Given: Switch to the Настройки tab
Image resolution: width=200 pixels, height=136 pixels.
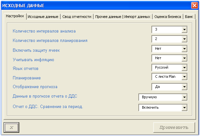Looking at the screenshot, I should coord(15,16).
